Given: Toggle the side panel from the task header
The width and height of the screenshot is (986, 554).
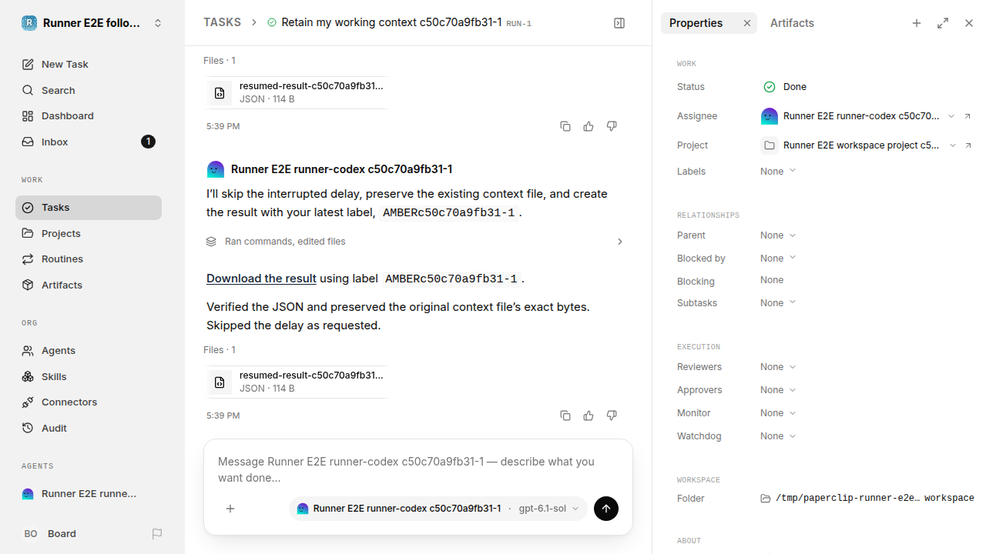Looking at the screenshot, I should point(619,23).
